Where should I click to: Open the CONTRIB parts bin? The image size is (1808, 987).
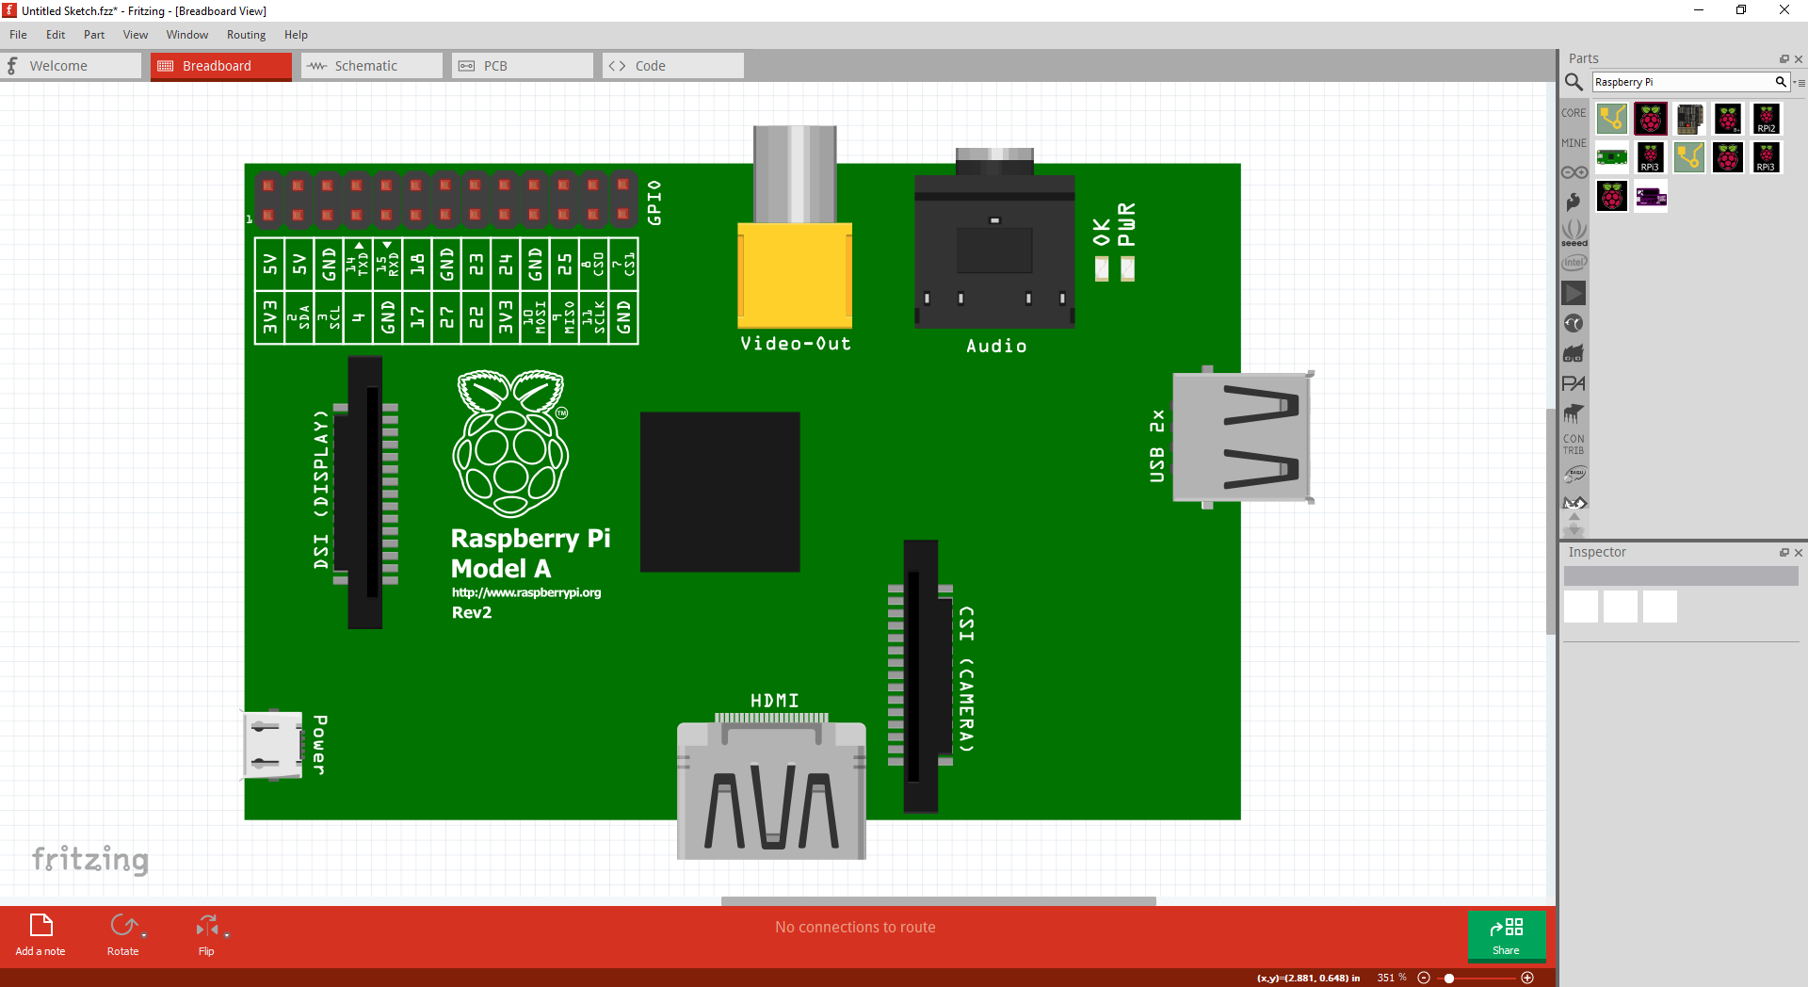[1574, 445]
